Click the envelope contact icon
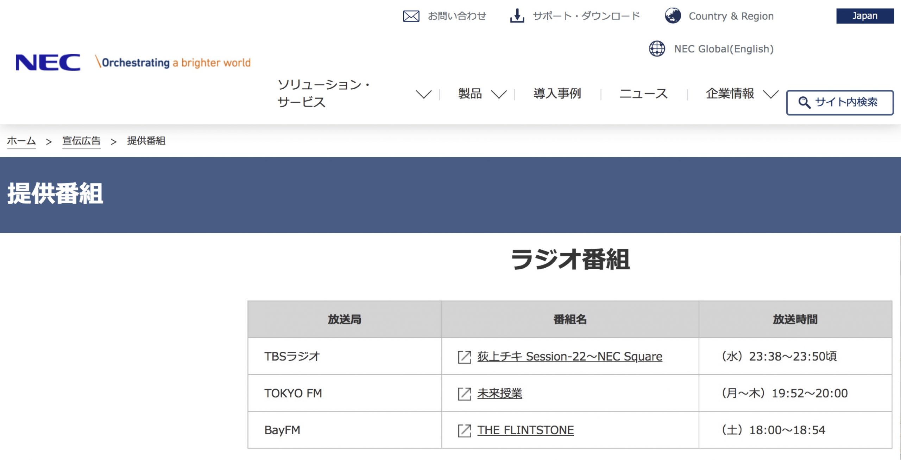The height and width of the screenshot is (460, 901). click(x=411, y=16)
